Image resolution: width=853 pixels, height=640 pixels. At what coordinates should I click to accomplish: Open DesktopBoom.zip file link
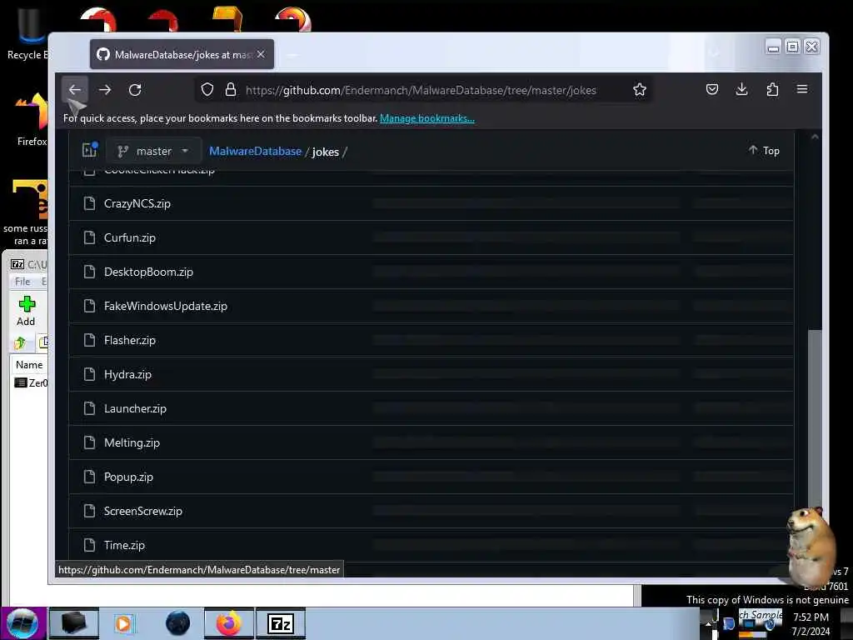[148, 272]
